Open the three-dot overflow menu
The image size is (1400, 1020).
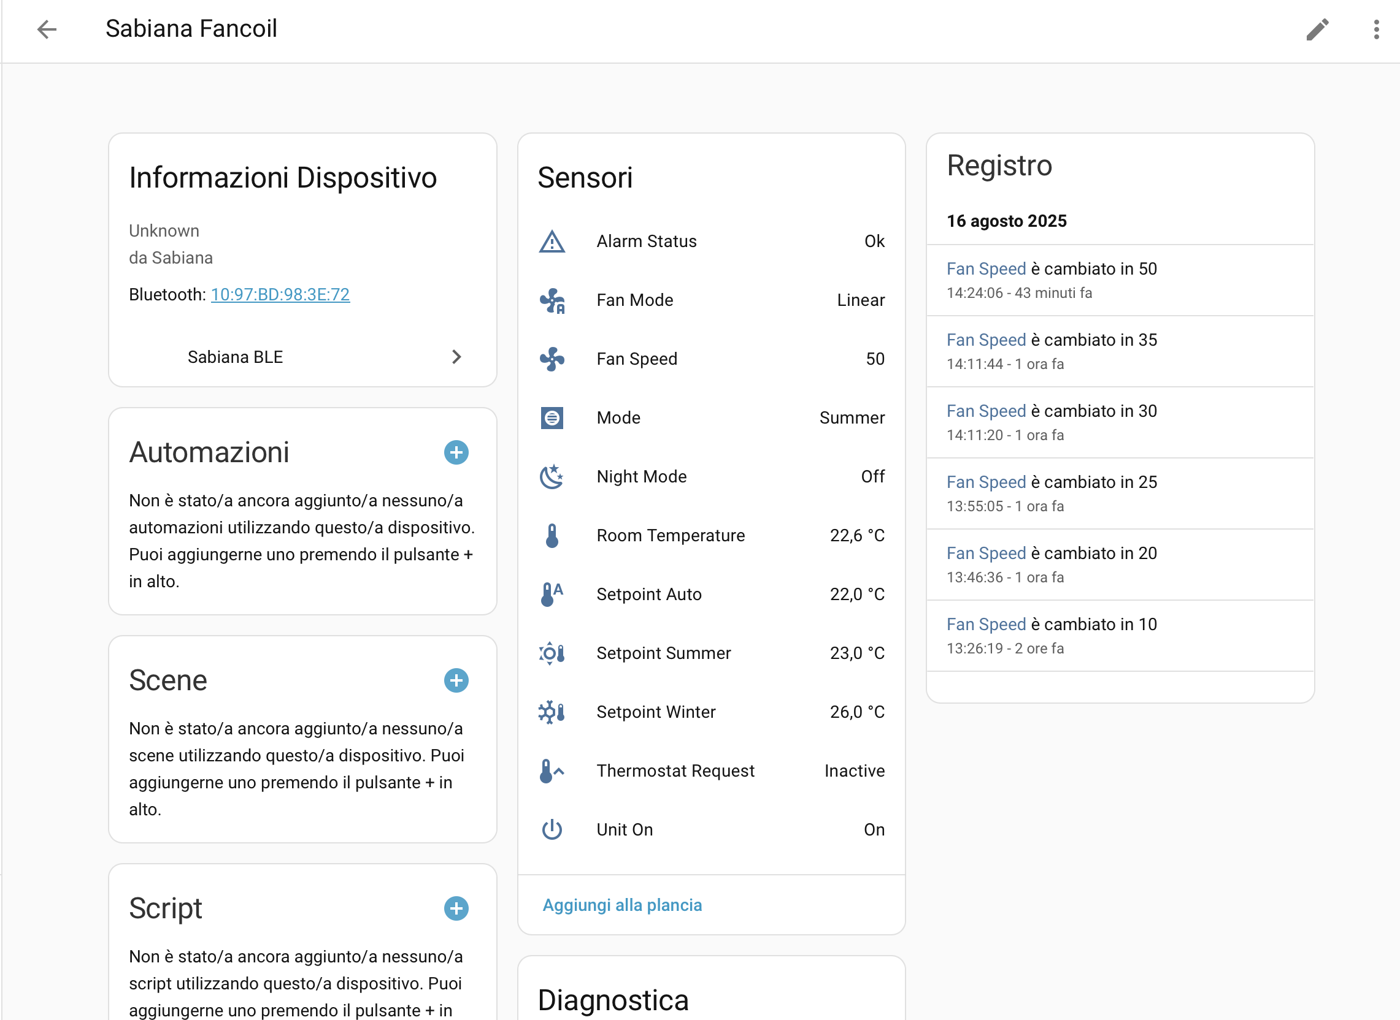[x=1376, y=29]
